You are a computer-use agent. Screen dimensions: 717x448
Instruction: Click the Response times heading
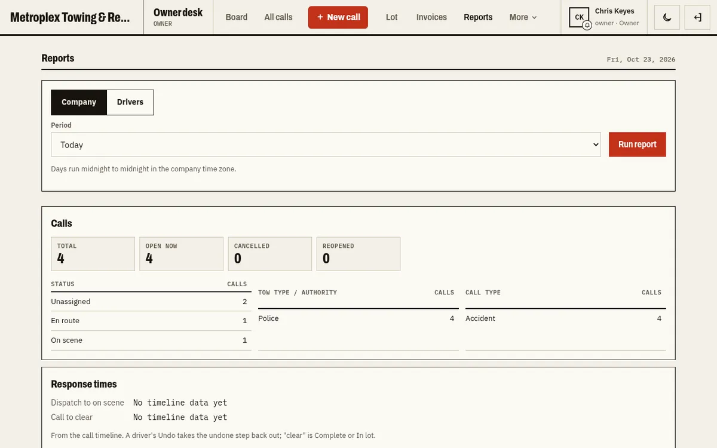84,384
